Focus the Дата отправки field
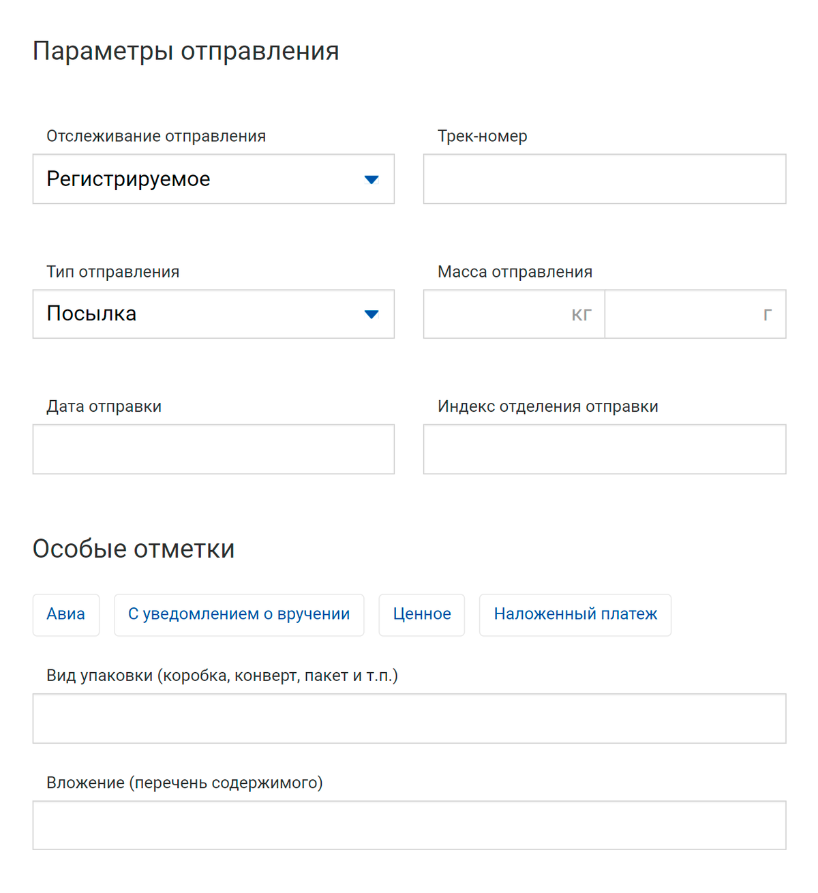The height and width of the screenshot is (893, 818). pyautogui.click(x=213, y=449)
